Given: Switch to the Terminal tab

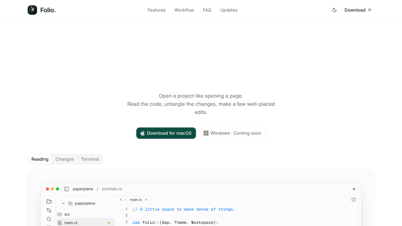Looking at the screenshot, I should point(90,159).
